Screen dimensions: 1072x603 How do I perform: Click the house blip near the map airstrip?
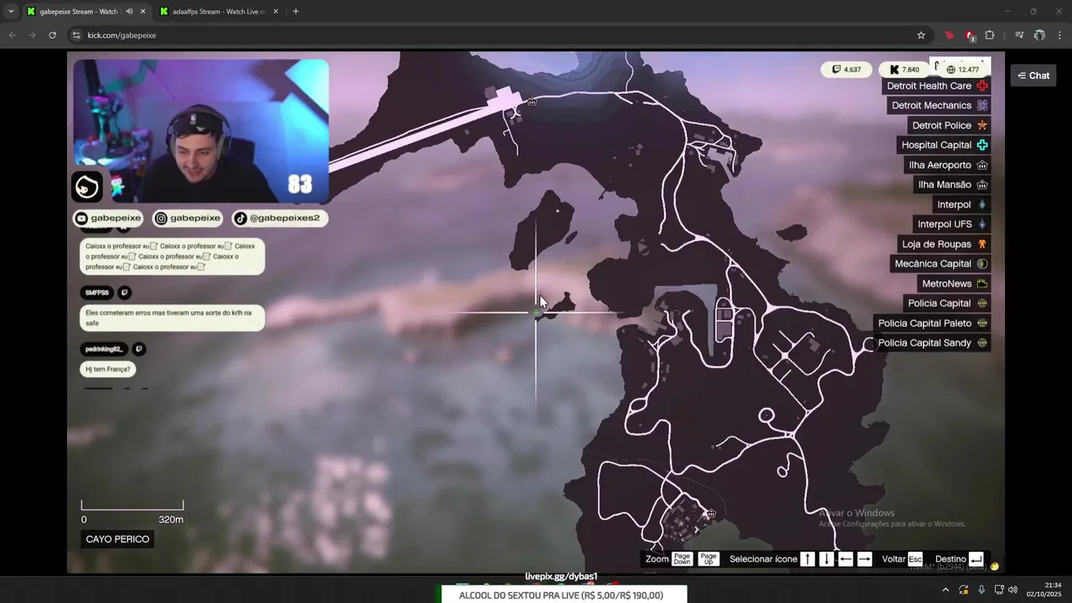pos(532,102)
